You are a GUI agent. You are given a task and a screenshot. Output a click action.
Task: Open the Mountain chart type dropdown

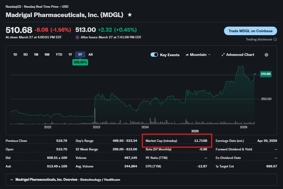pyautogui.click(x=198, y=55)
